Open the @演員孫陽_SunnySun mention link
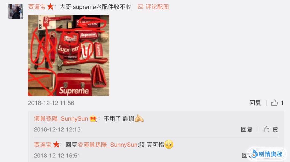 point(107,145)
